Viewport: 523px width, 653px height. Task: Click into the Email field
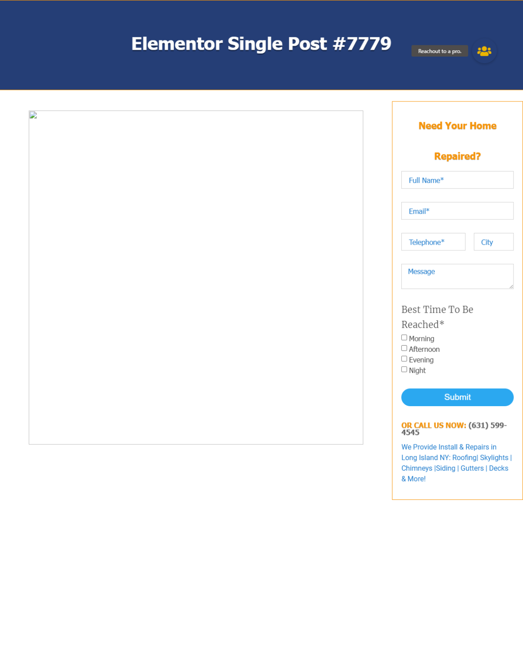click(x=457, y=211)
